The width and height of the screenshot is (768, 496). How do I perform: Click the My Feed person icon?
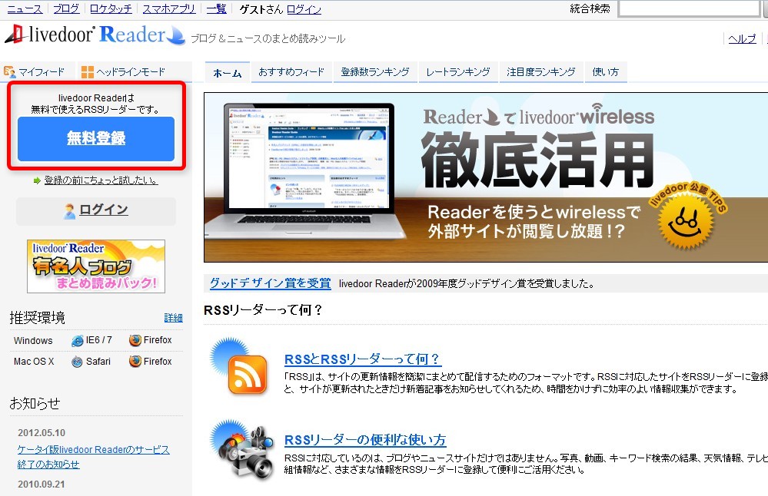(9, 72)
